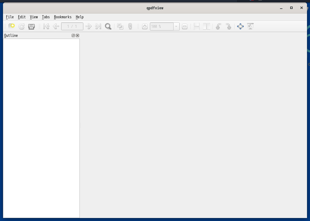The height and width of the screenshot is (221, 310).
Task: Click the Previous page arrow icon
Action: click(x=56, y=26)
